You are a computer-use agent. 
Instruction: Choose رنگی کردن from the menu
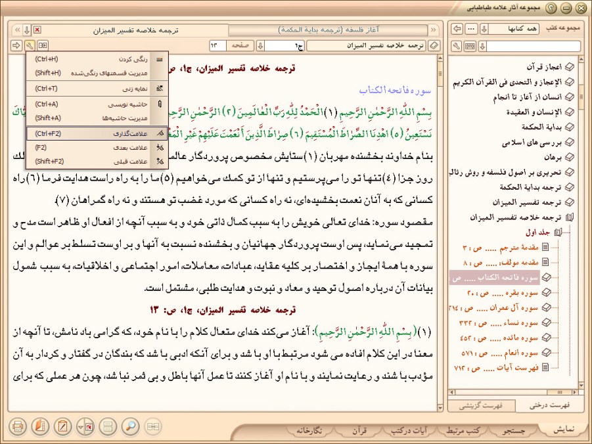97,59
